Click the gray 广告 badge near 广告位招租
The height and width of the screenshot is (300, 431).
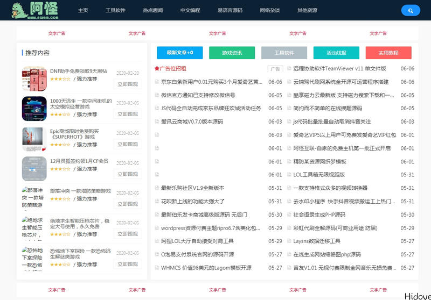(275, 69)
